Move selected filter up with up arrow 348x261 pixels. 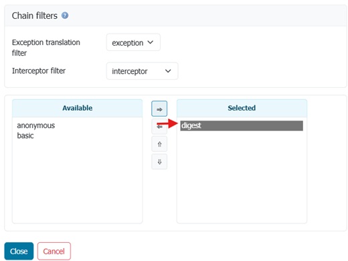[x=159, y=144]
